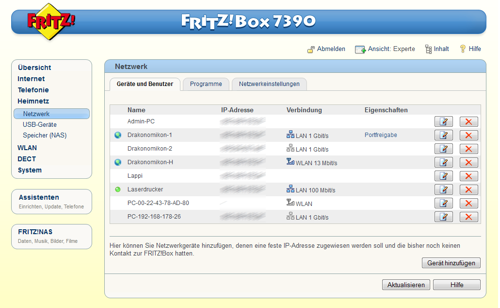Click the Drakonomikon-2 device name
The height and width of the screenshot is (308, 500).
coord(149,149)
